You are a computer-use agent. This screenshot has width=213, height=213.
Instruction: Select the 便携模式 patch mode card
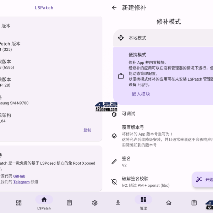tap(163, 76)
